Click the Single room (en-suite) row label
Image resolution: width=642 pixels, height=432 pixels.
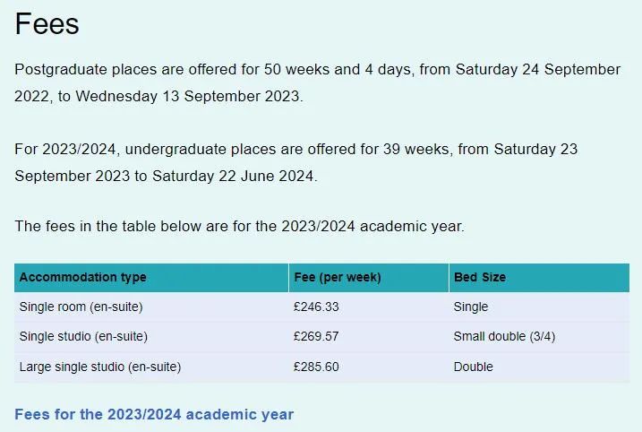[x=81, y=307]
